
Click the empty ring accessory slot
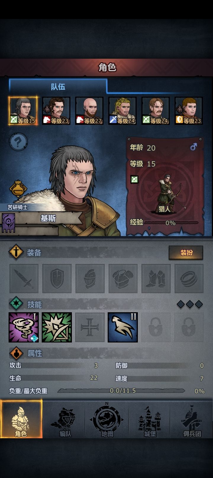189,279
